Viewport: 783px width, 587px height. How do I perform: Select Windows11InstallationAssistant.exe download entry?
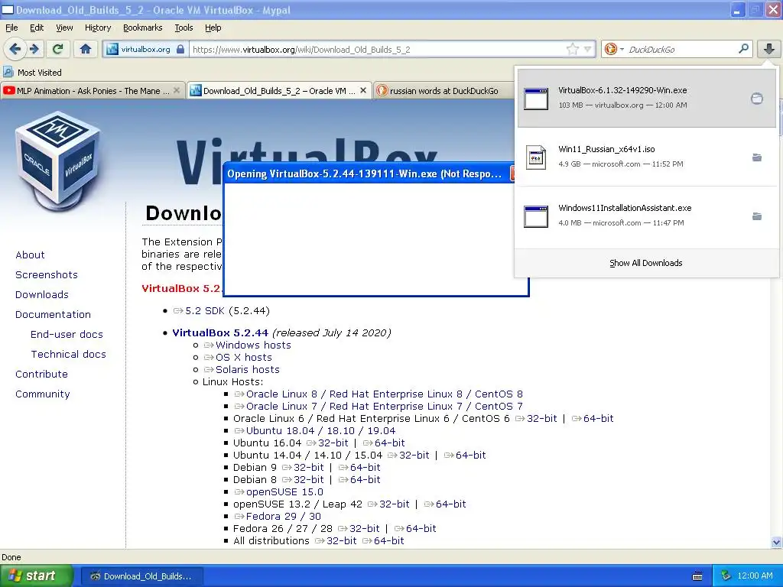(x=647, y=216)
